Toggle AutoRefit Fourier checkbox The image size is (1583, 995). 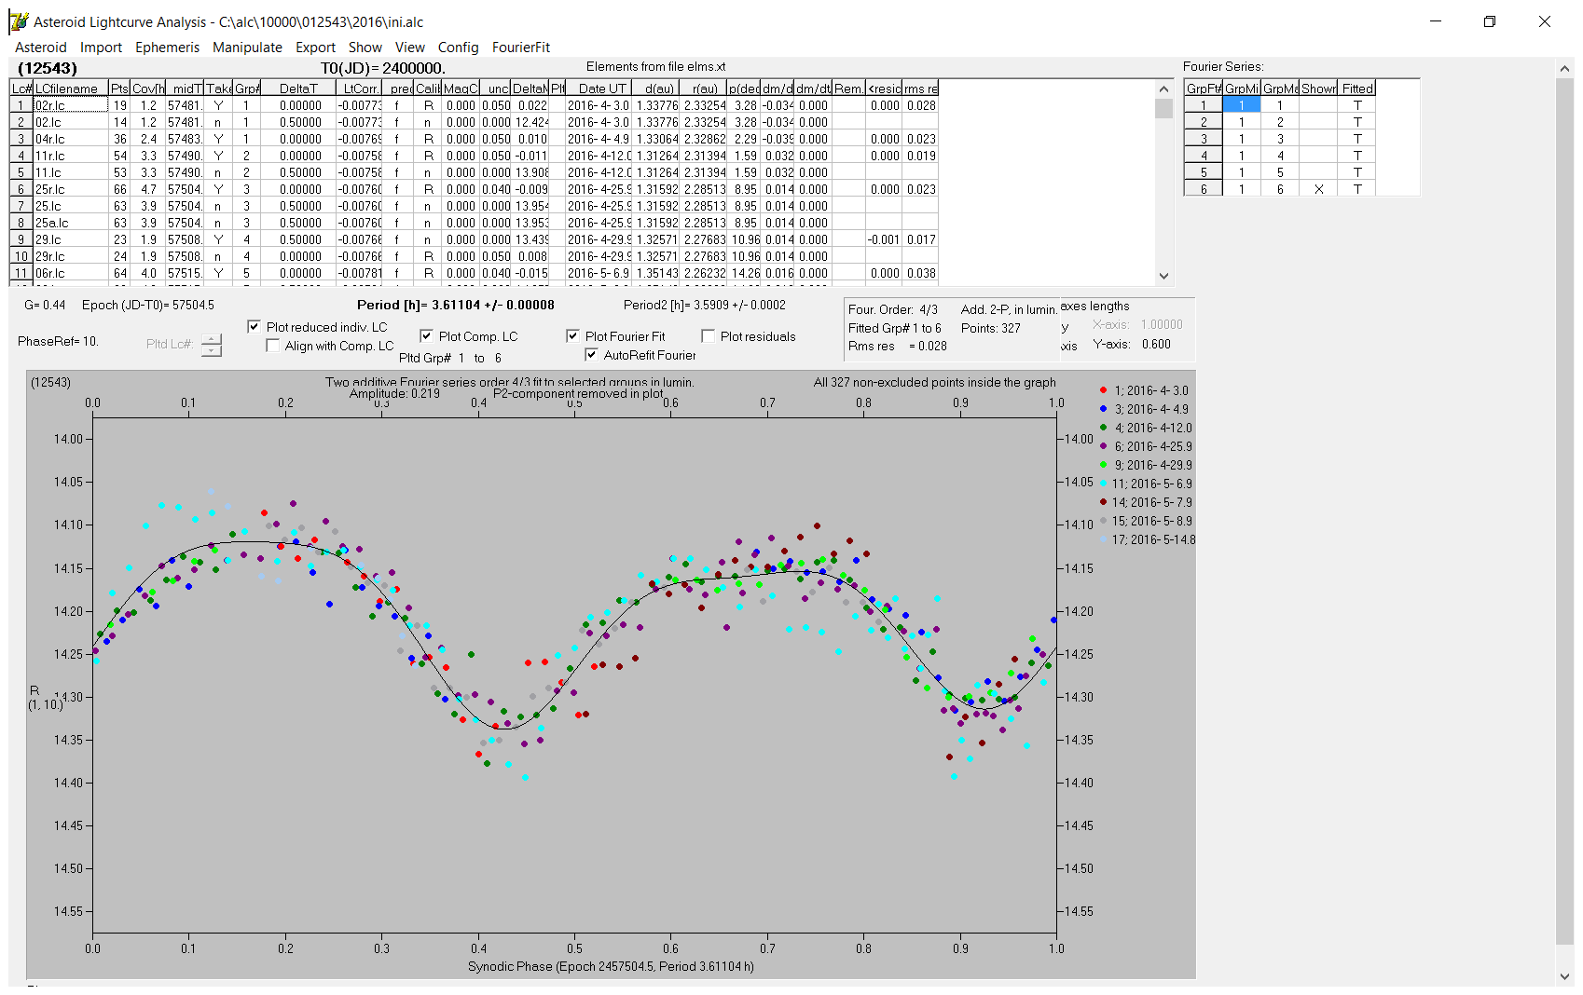coord(591,355)
